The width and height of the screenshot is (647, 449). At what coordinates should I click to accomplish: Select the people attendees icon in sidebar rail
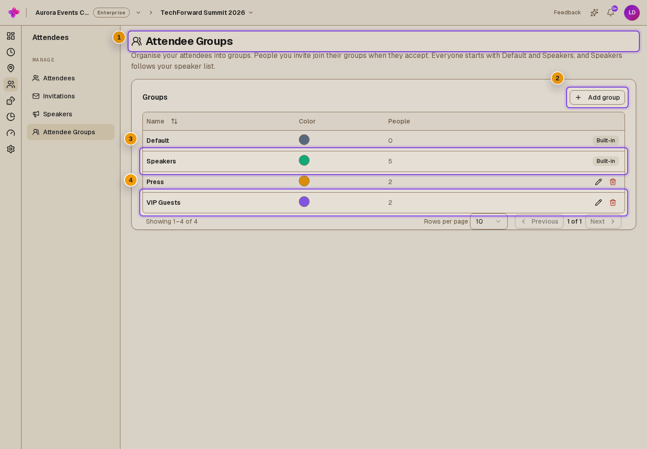(11, 84)
